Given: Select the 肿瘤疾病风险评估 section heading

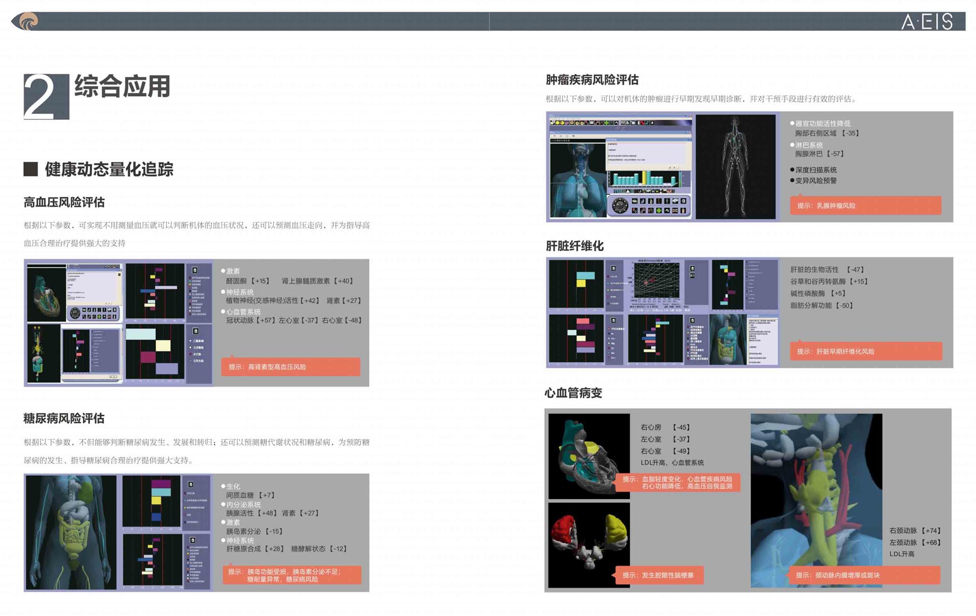Looking at the screenshot, I should tap(592, 80).
